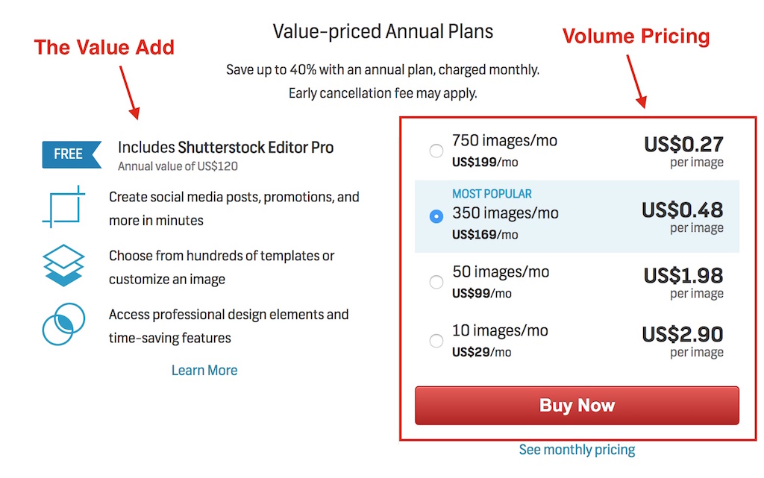This screenshot has width=764, height=478.
Task: Open the Learn More link
Action: point(204,371)
